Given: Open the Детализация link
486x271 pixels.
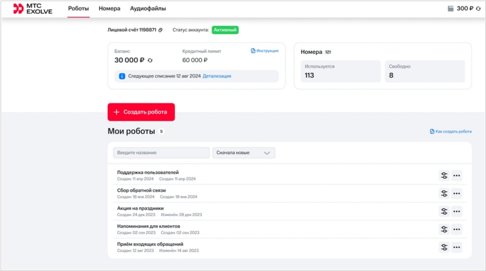Looking at the screenshot, I should (216, 76).
